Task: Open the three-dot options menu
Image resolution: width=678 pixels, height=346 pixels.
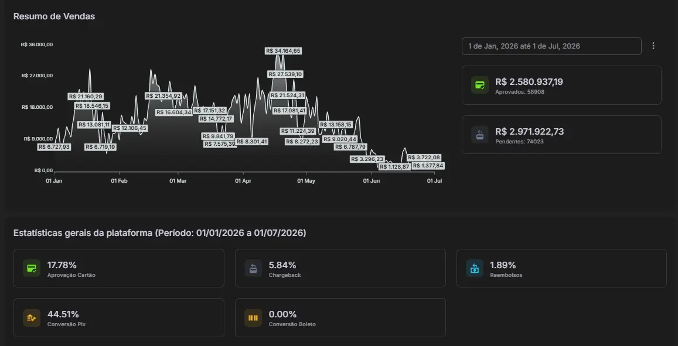Action: pyautogui.click(x=653, y=46)
